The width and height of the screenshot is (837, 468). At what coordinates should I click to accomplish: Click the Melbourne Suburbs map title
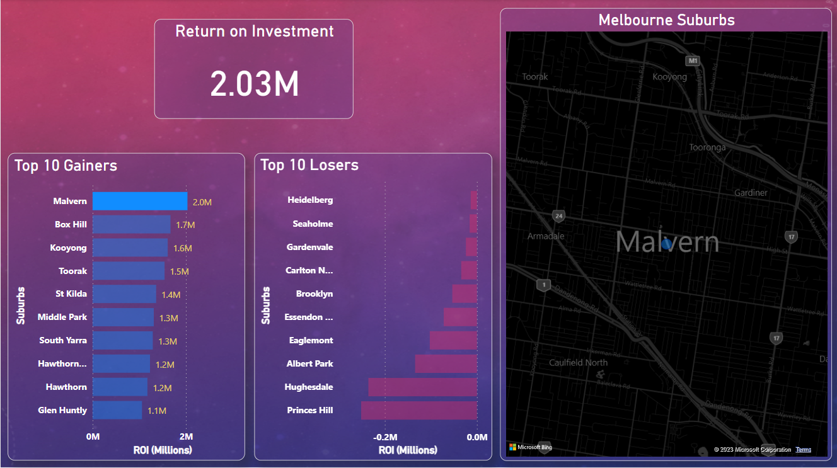click(x=666, y=20)
